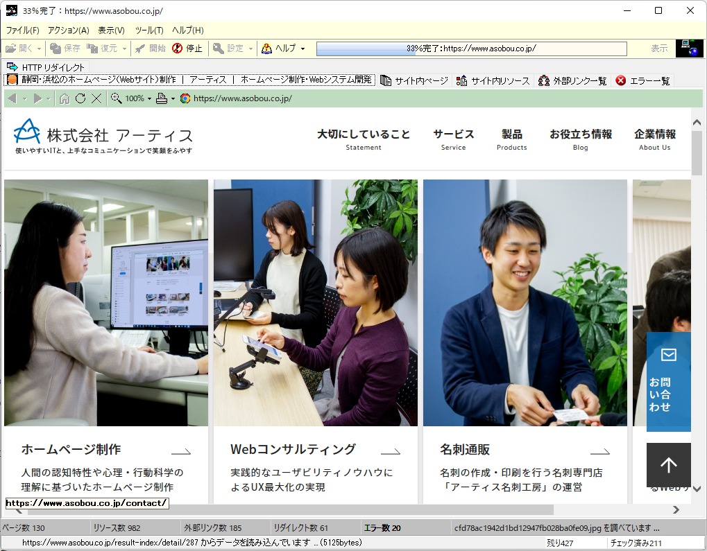Click the ホームページ制作 card photo
Image resolution: width=707 pixels, height=551 pixels.
[106, 303]
